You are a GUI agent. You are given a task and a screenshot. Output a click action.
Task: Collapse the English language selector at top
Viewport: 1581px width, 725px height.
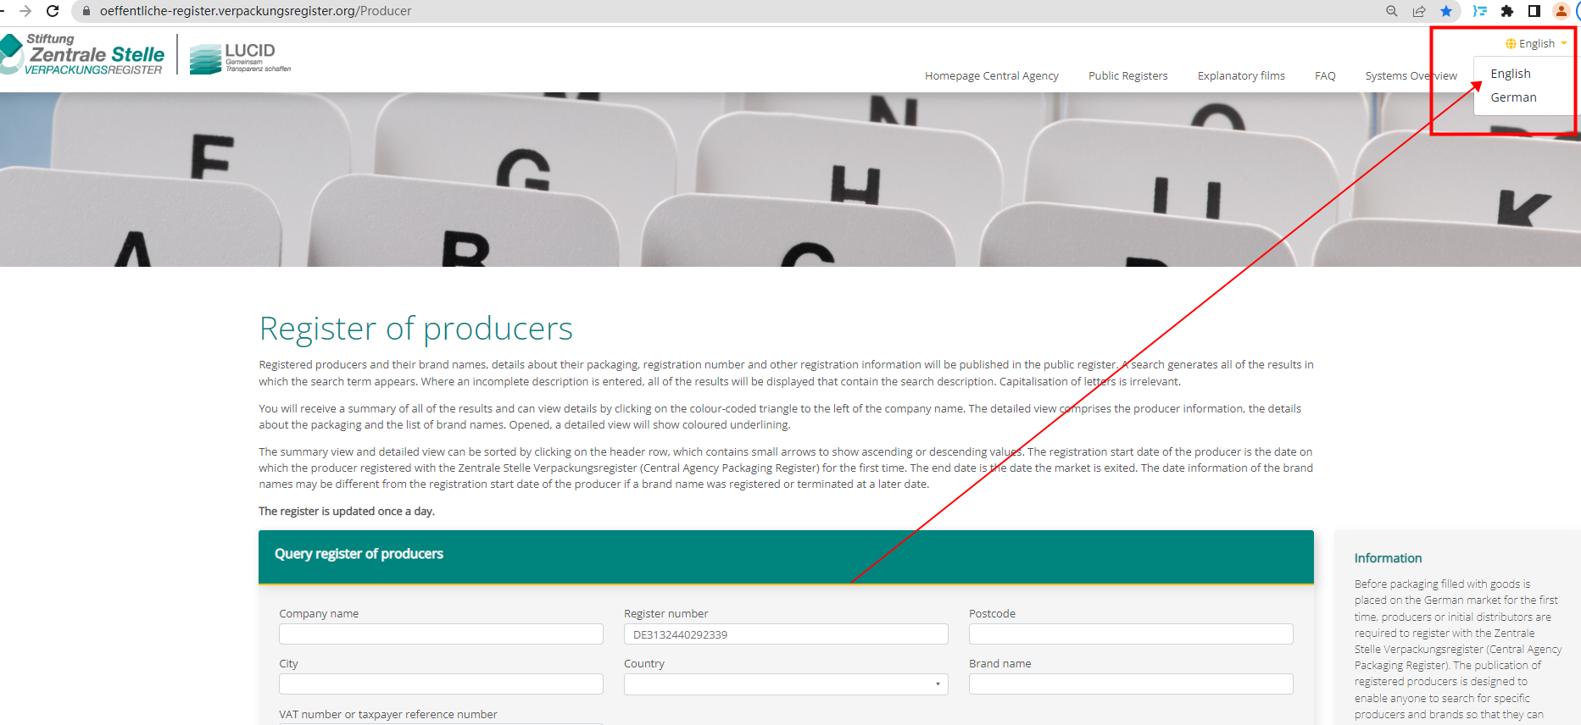coord(1536,44)
